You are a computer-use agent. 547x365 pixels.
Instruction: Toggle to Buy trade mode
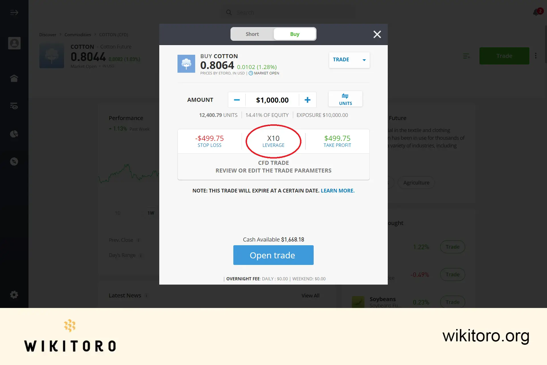click(x=295, y=34)
